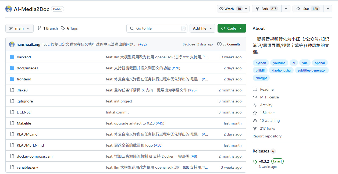The height and width of the screenshot is (174, 338).
Task: Click the .gitignore file icon
Action: pos(12,101)
